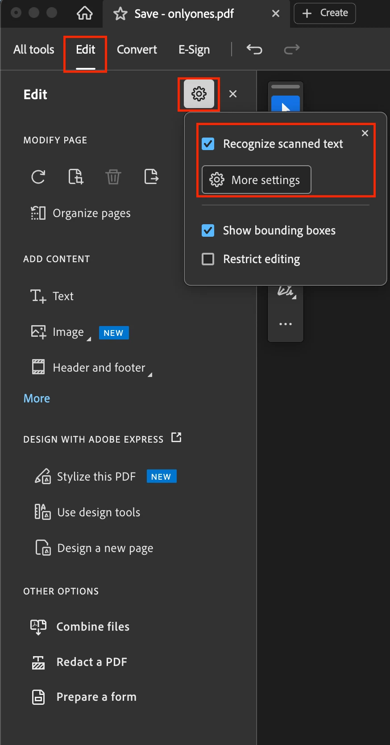The width and height of the screenshot is (390, 745).
Task: Toggle Show bounding boxes checkbox
Action: 208,230
